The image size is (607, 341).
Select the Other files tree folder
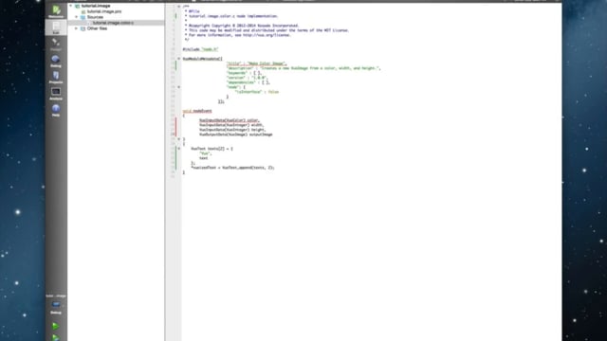(x=97, y=28)
